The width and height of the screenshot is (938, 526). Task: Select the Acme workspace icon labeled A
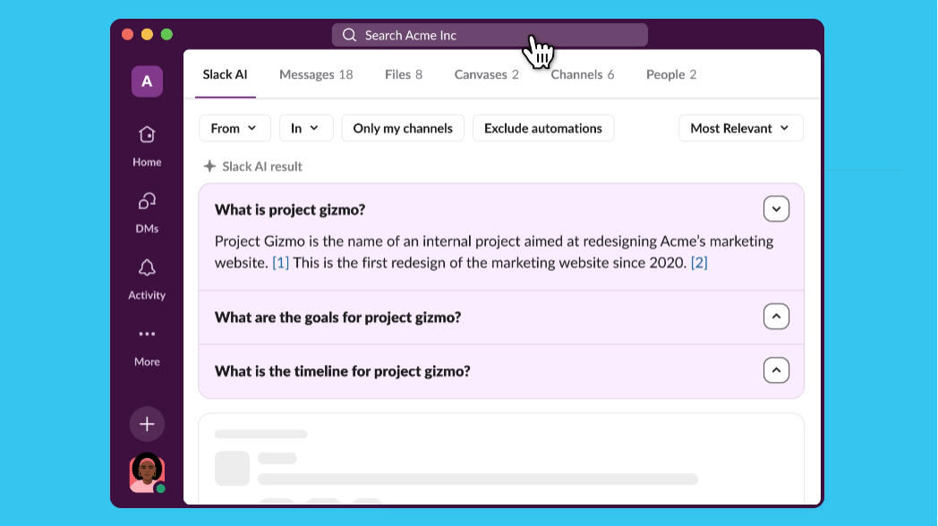click(147, 81)
